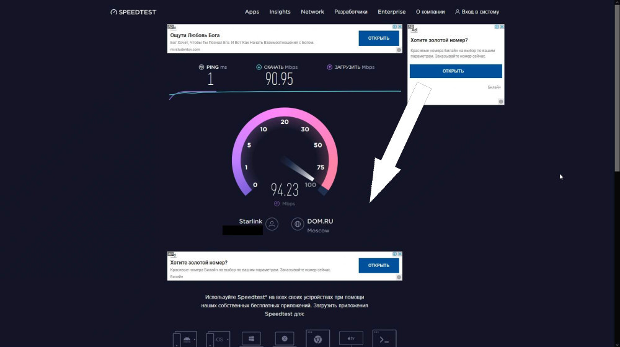Click the ping result value 1
The width and height of the screenshot is (620, 347).
[x=210, y=79]
